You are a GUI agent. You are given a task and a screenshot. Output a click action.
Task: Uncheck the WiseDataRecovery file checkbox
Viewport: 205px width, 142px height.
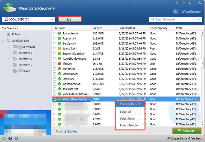pyautogui.click(x=55, y=99)
